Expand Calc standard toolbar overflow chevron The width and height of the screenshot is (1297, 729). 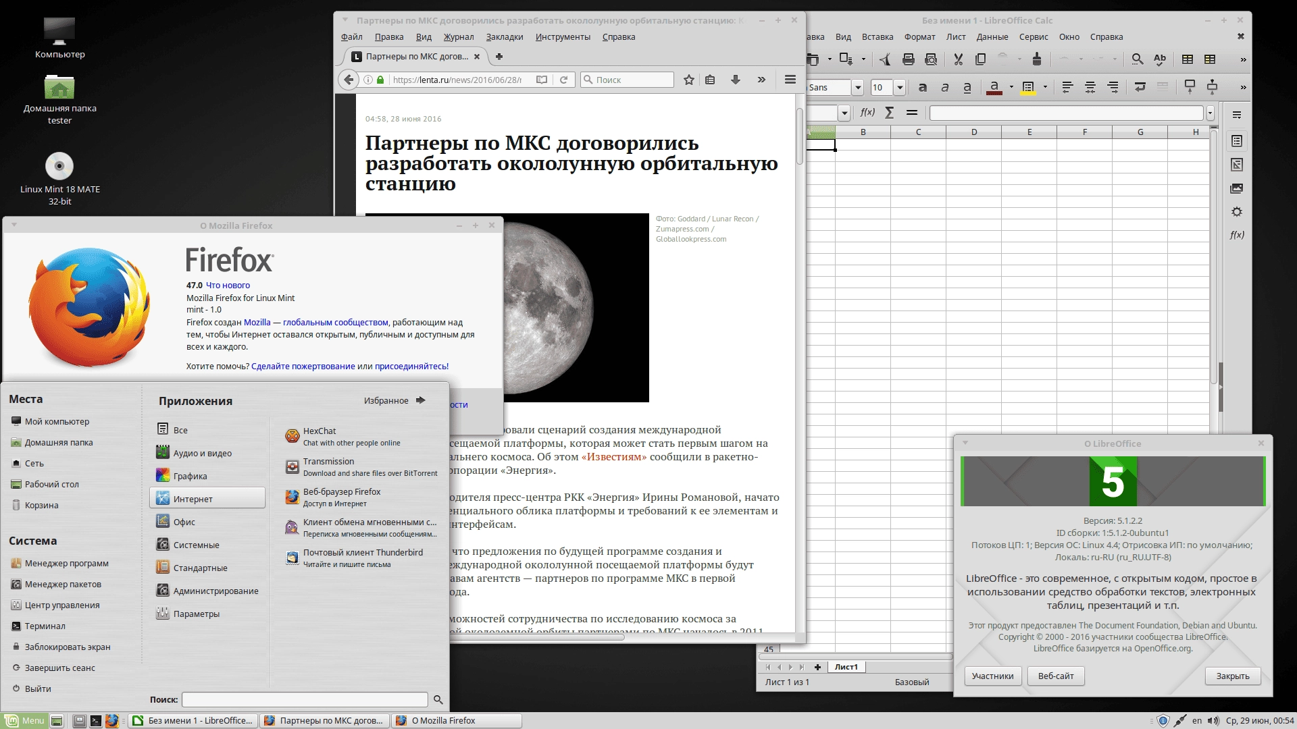coord(1243,59)
